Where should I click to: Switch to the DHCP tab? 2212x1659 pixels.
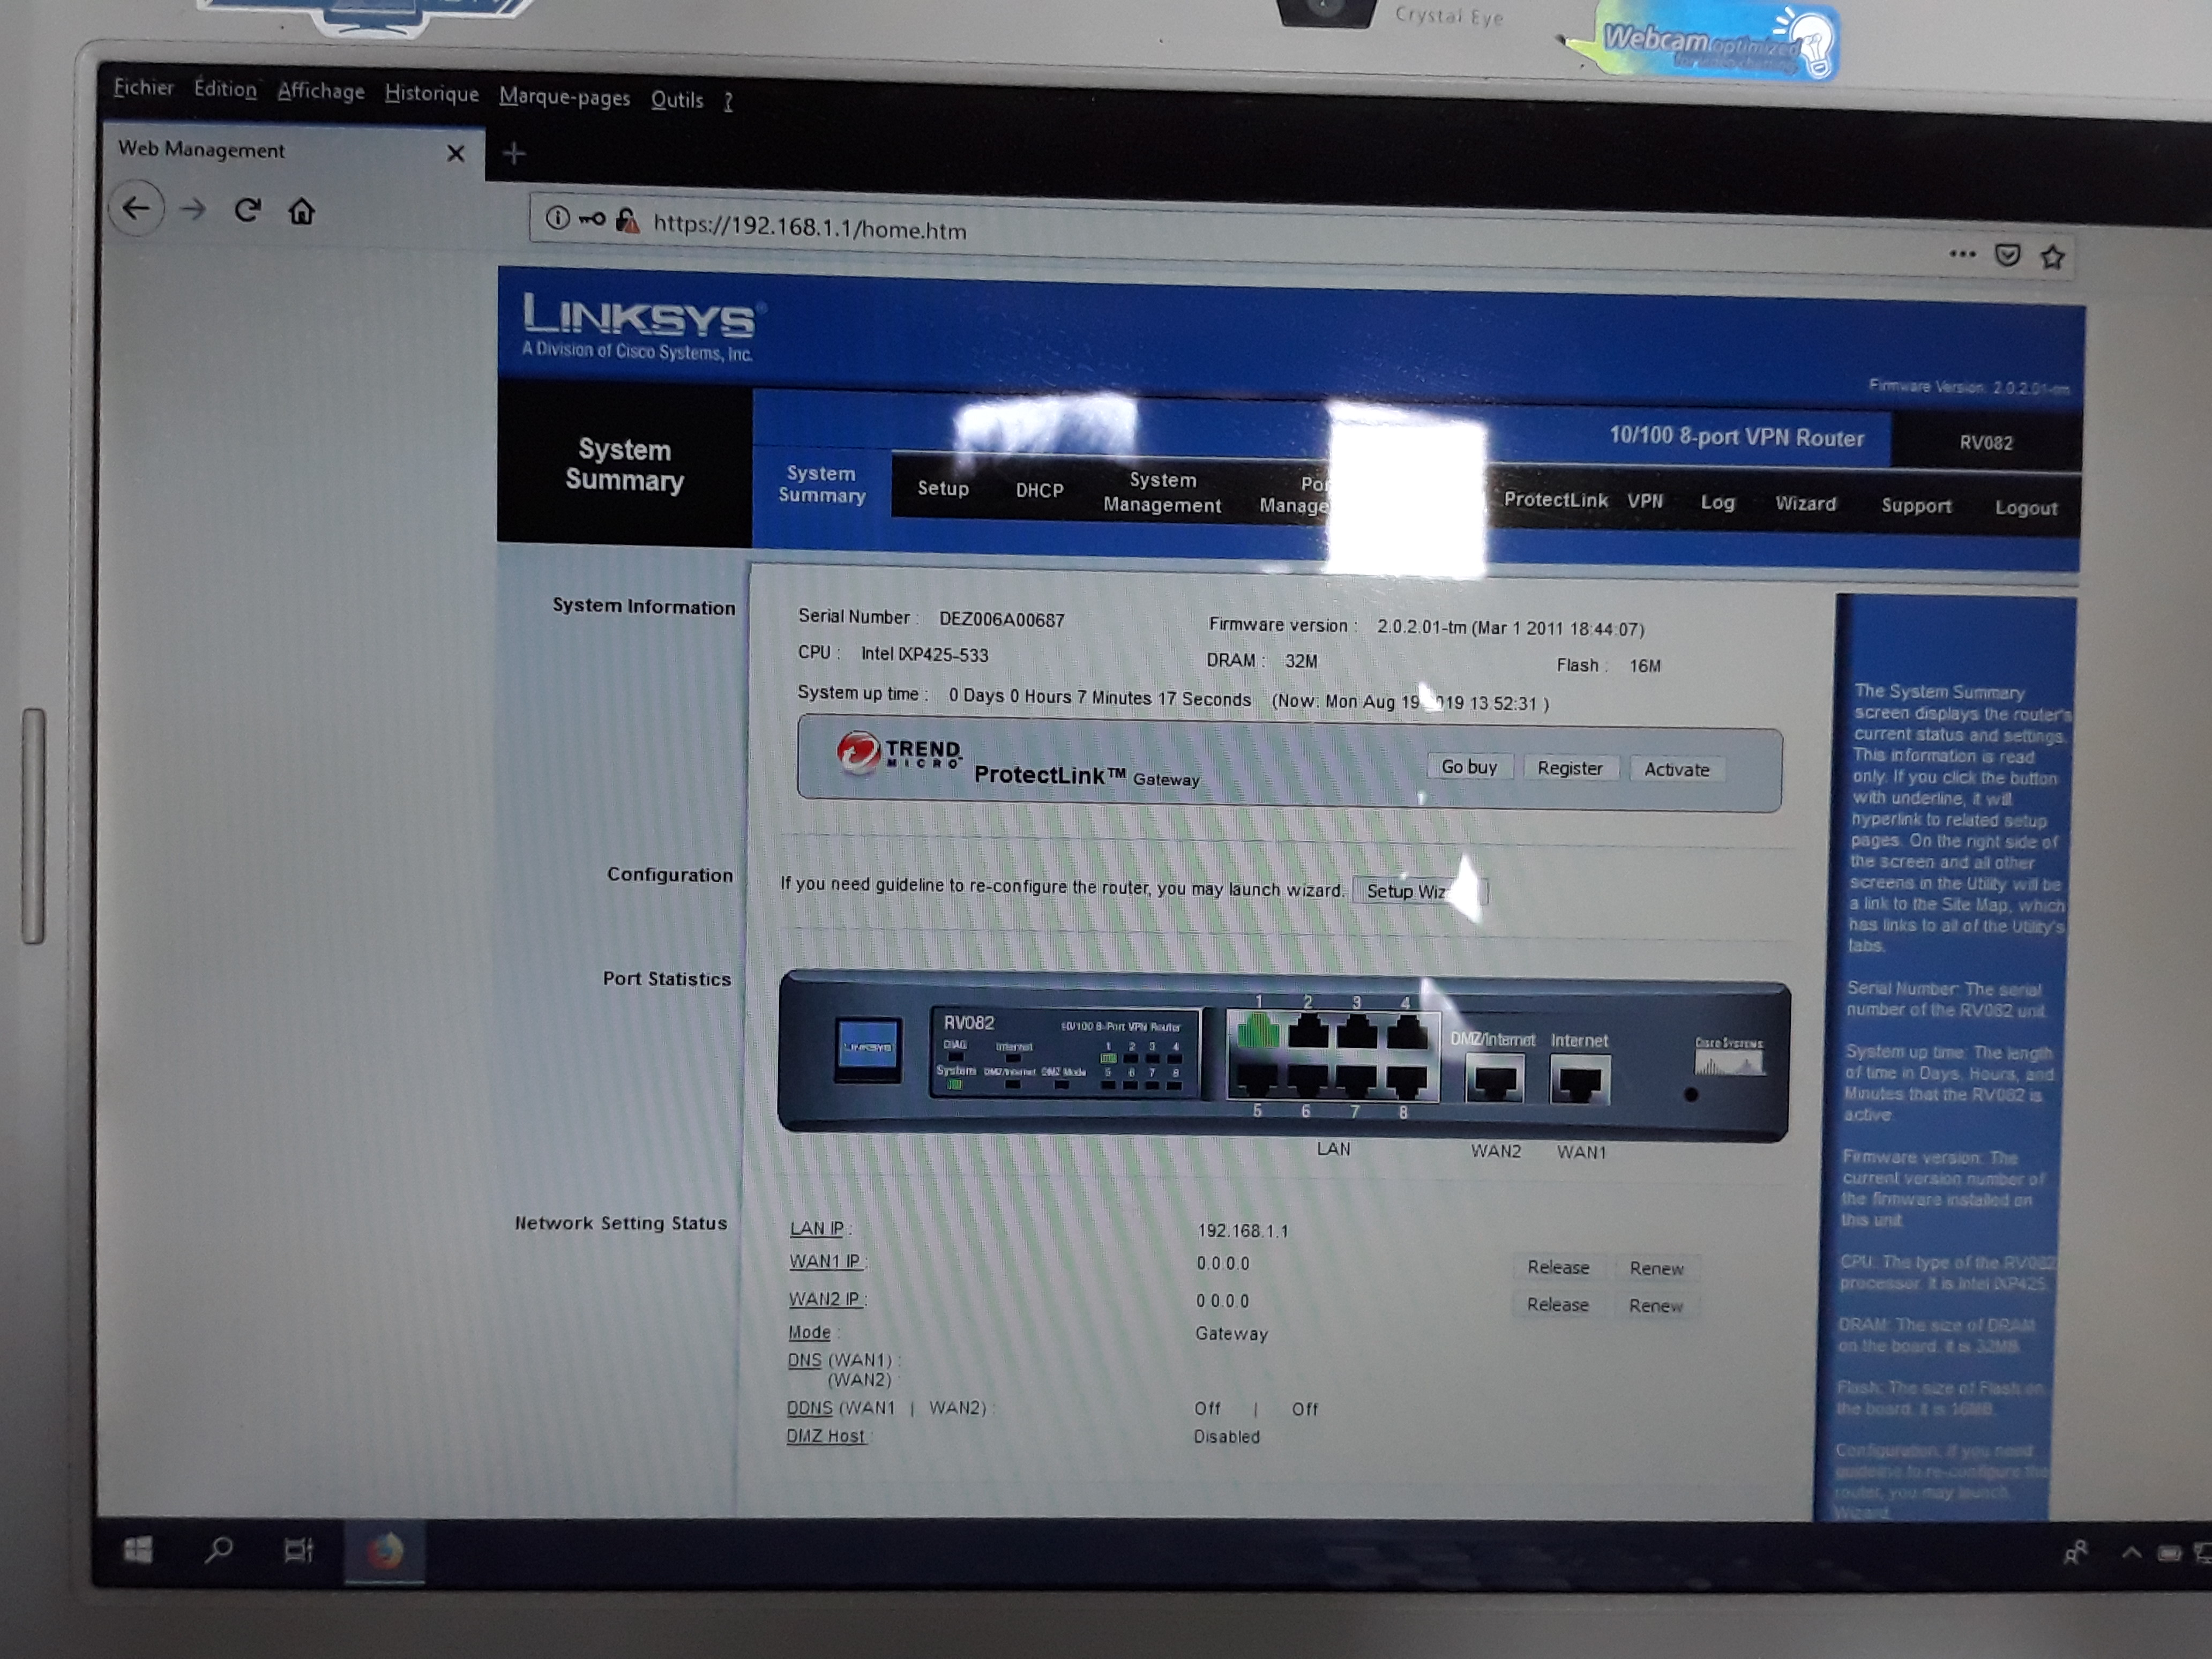[x=1039, y=490]
